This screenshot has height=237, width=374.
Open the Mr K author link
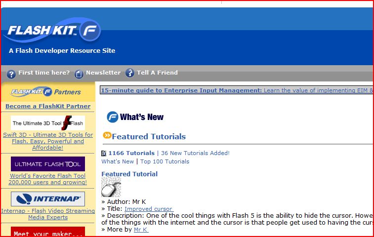pyautogui.click(x=141, y=230)
